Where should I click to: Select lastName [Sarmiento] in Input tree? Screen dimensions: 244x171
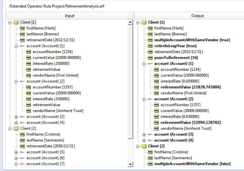pyautogui.click(x=45, y=140)
